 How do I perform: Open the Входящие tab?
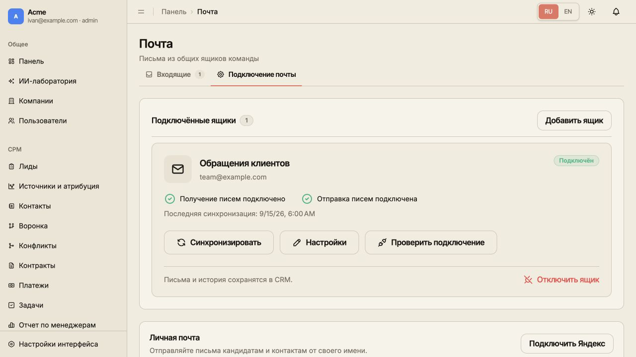(175, 74)
